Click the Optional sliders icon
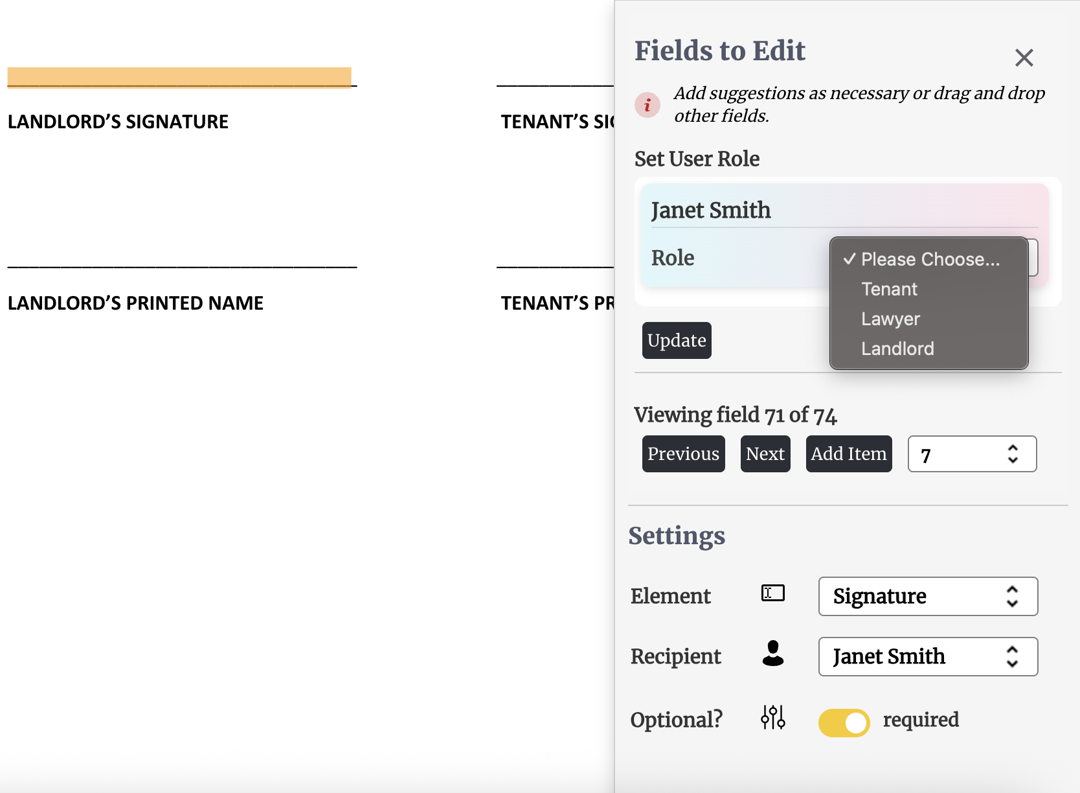The height and width of the screenshot is (793, 1080). click(x=772, y=717)
